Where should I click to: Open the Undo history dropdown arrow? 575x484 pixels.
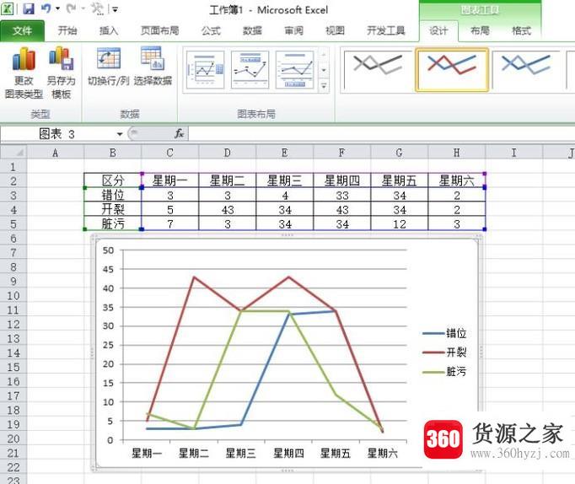tap(57, 8)
